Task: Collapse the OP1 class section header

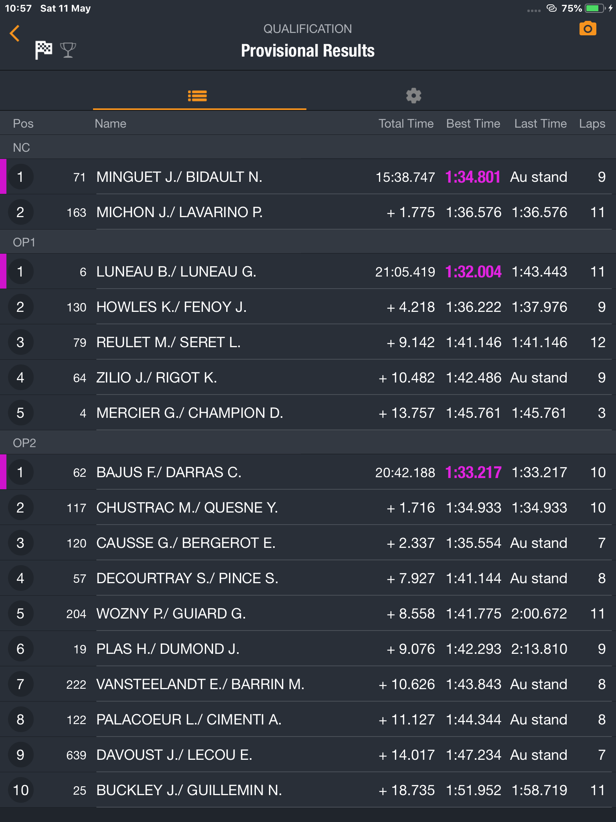Action: click(308, 242)
